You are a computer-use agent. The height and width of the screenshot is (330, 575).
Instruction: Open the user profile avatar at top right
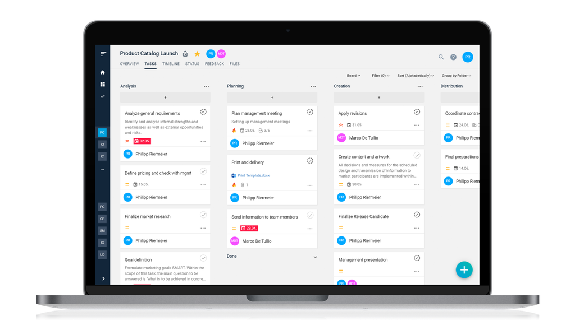[x=468, y=57]
